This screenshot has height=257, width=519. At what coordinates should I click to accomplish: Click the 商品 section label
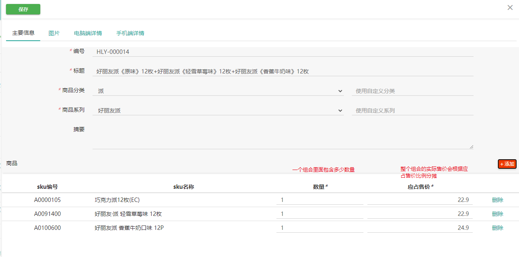click(12, 163)
